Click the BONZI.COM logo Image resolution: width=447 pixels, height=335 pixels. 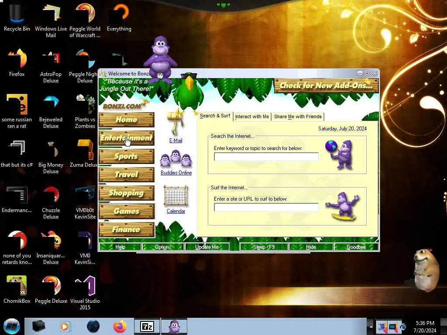124,106
